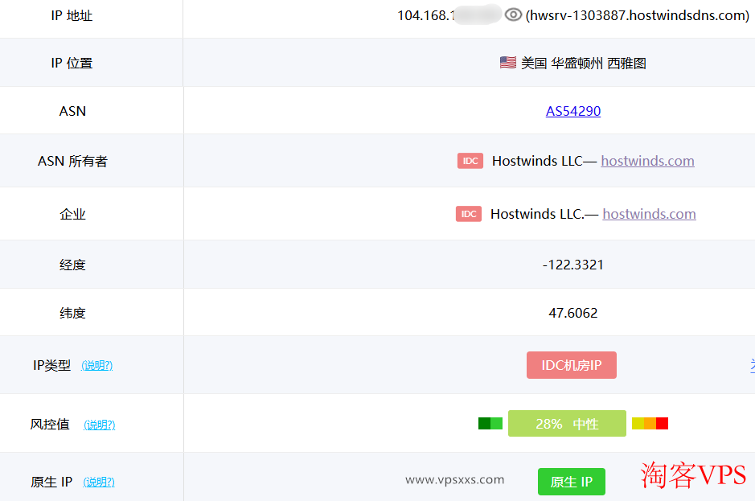Screen dimensions: 755x501
Task: Click the green 原生 IP badge
Action: coord(571,482)
